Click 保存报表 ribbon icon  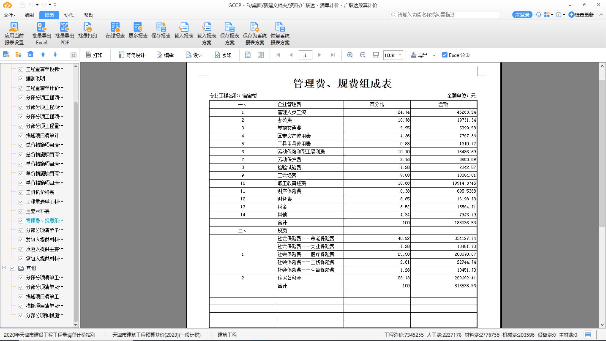coord(161,31)
